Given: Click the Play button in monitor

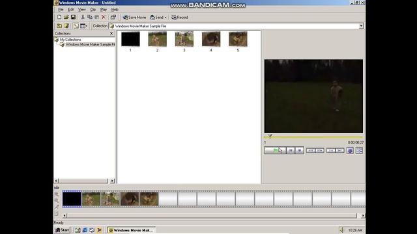Looking at the screenshot, I should [x=275, y=150].
